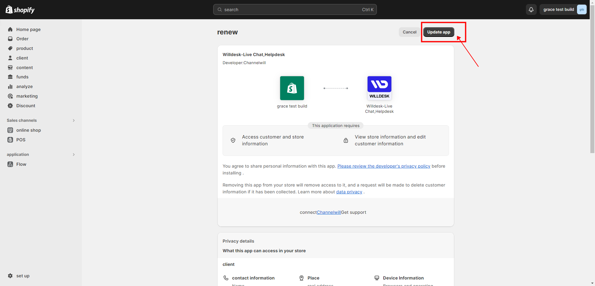Click the shield icon beside Access customer information
The height and width of the screenshot is (286, 595).
pyautogui.click(x=233, y=140)
